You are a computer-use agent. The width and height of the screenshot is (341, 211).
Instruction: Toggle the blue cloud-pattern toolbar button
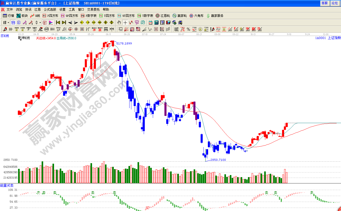point(13,22)
